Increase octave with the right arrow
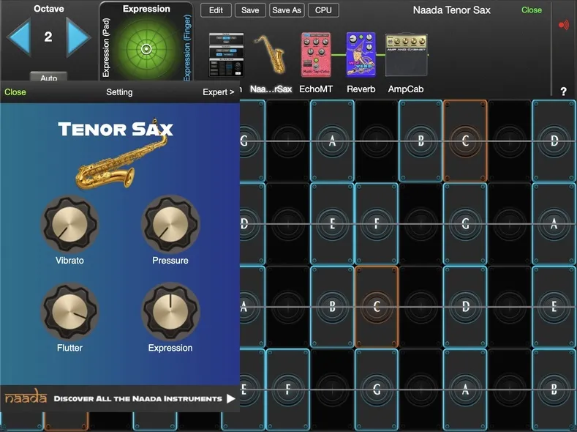577x432 pixels. click(x=78, y=37)
